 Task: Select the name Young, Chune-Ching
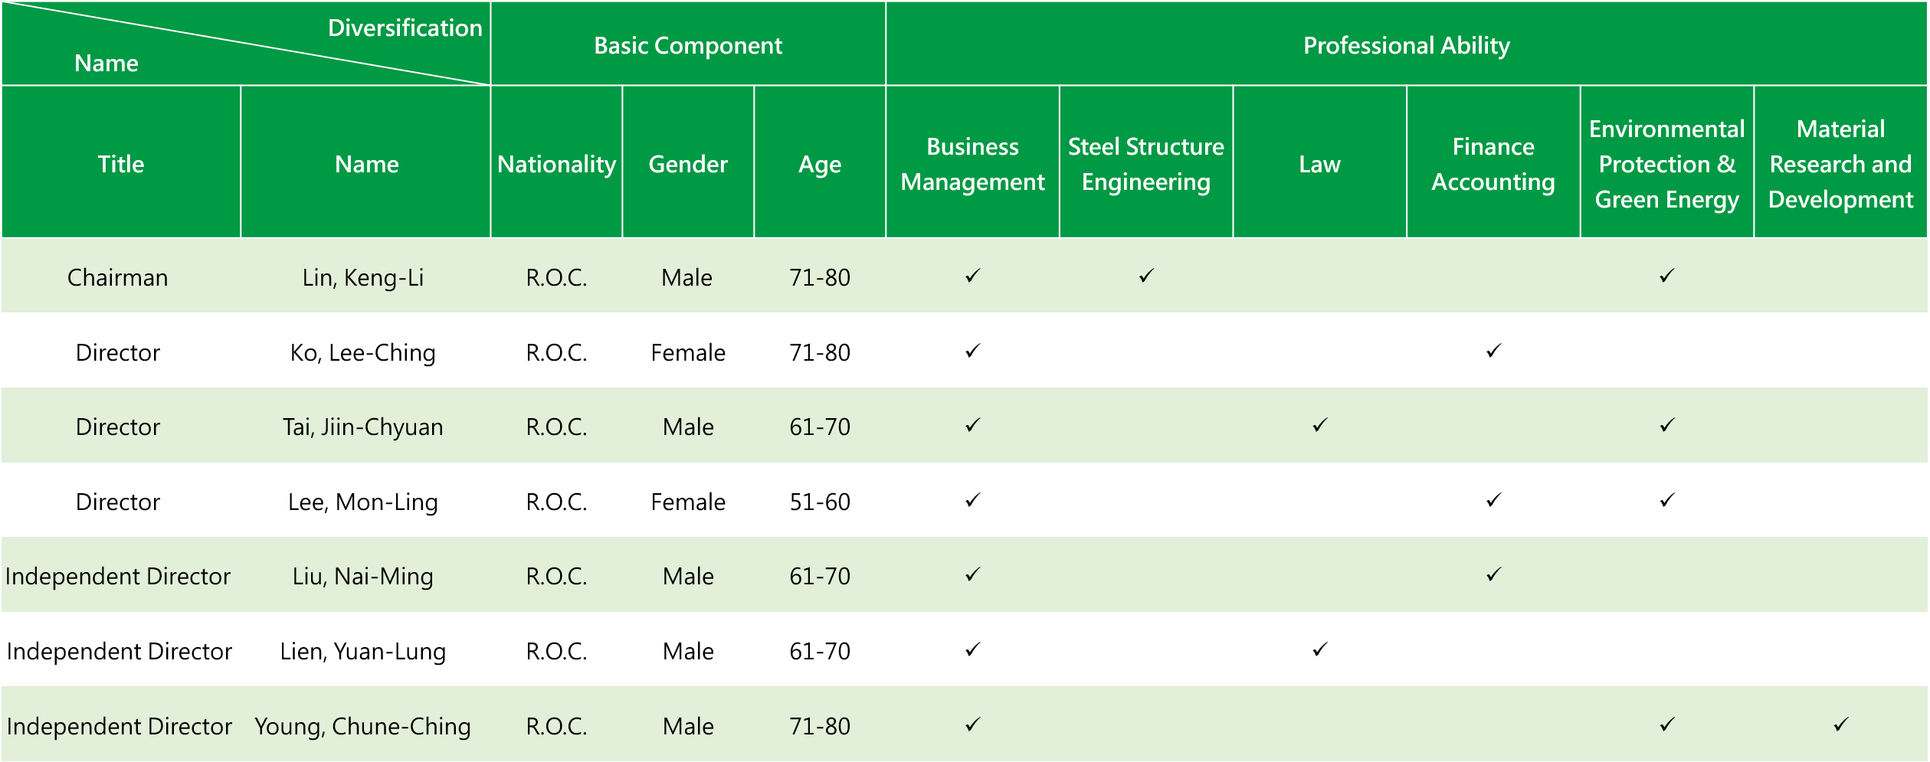coord(363,726)
